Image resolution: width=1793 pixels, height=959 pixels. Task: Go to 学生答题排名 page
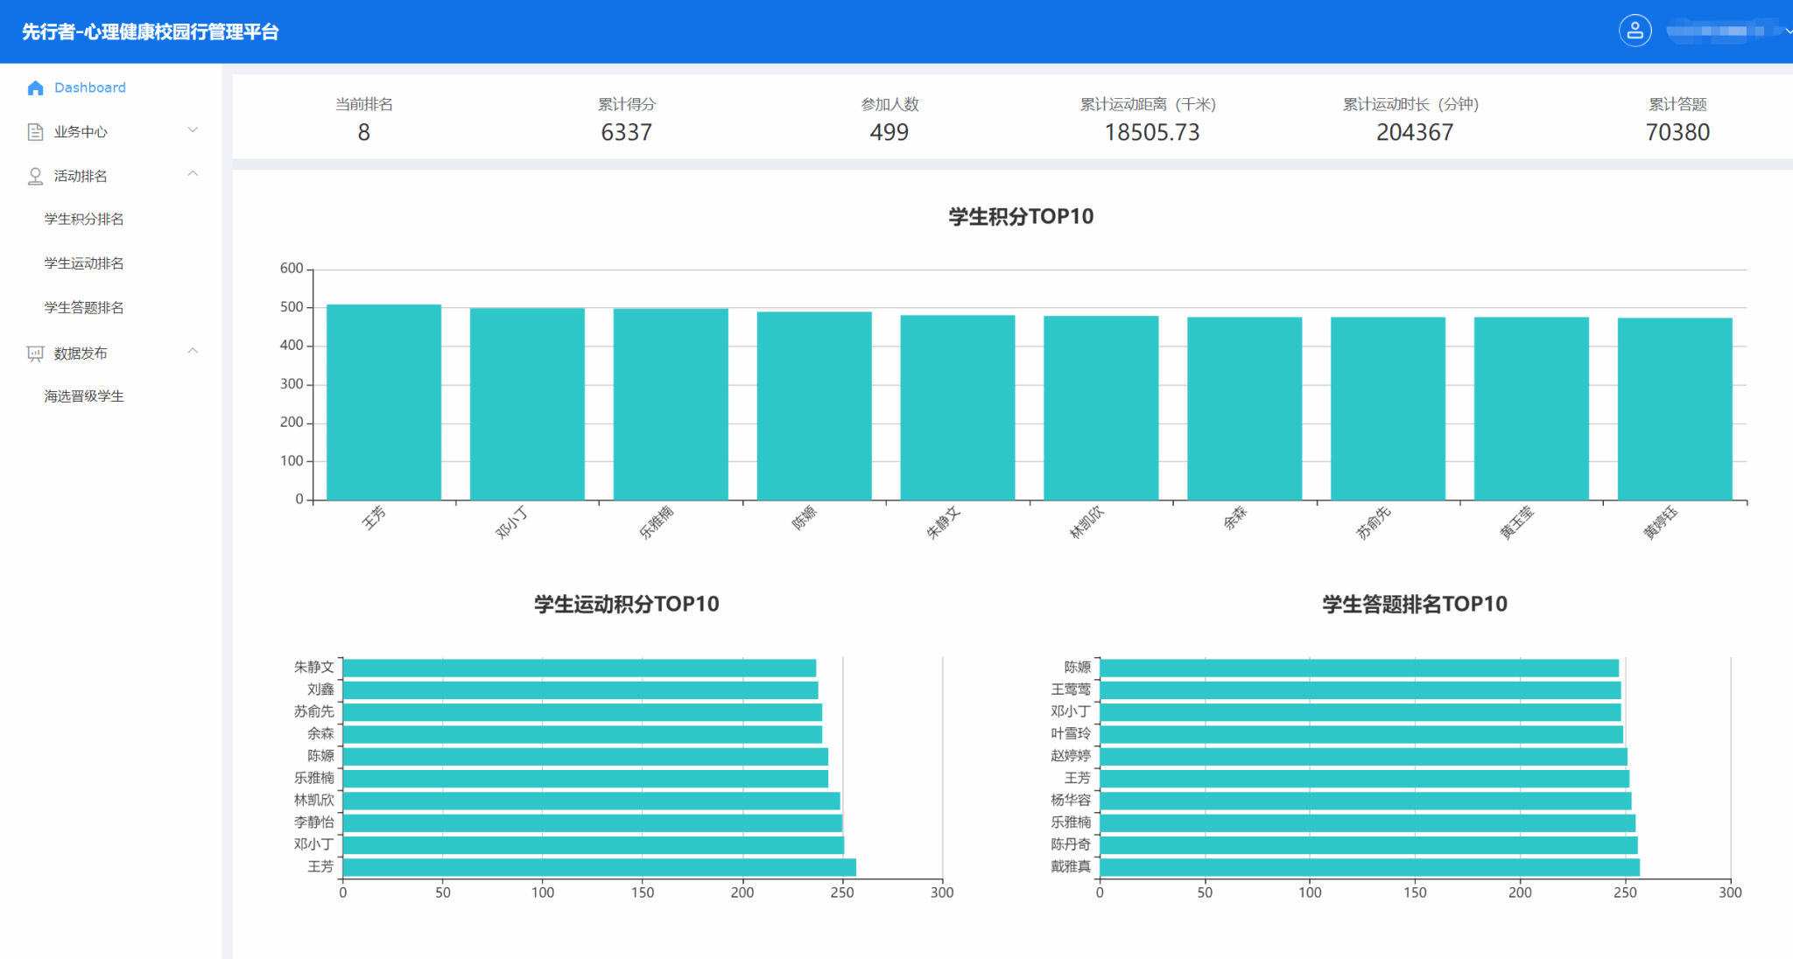point(84,308)
